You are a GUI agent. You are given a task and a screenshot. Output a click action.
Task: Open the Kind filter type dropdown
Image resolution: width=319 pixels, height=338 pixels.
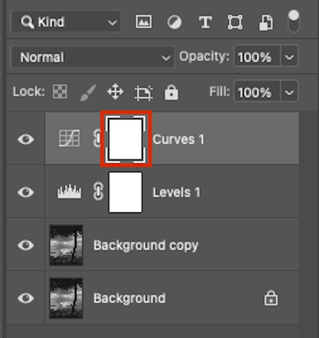(x=66, y=22)
